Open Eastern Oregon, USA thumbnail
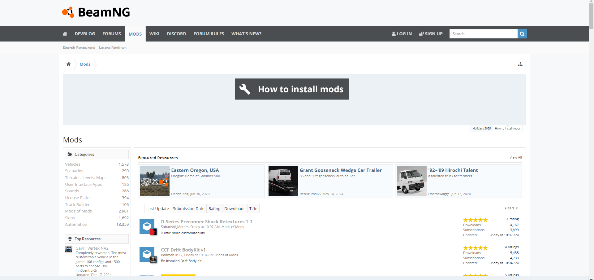Image resolution: width=594 pixels, height=280 pixels. [155, 181]
